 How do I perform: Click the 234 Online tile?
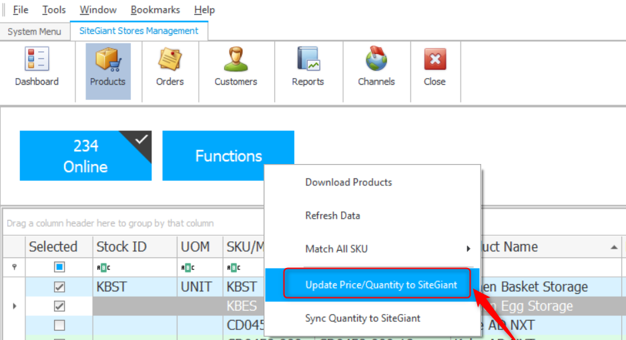85,156
